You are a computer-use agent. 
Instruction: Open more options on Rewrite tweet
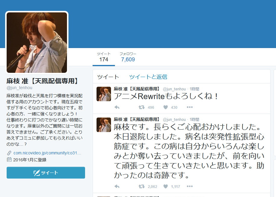click(189, 107)
